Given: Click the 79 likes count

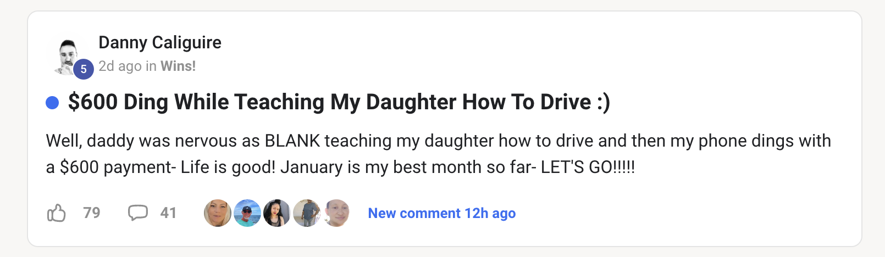Looking at the screenshot, I should click(92, 213).
